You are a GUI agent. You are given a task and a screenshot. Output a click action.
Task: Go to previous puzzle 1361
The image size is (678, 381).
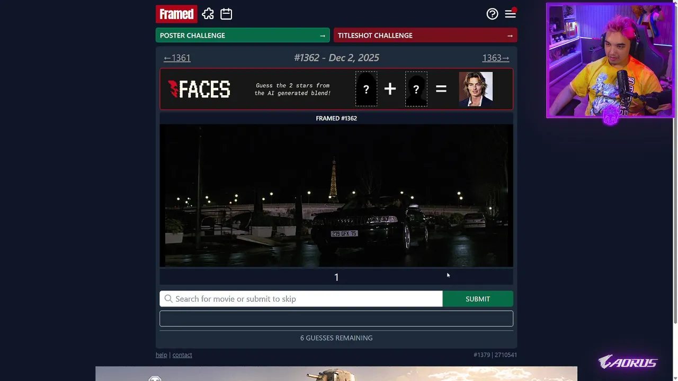(x=177, y=58)
